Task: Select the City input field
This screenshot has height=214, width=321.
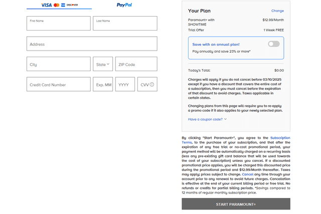Action: tap(59, 64)
